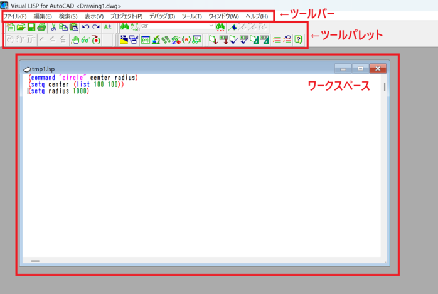Screen dimensions: 438x294
Task: Click the Check Selection icon
Action: (244, 40)
